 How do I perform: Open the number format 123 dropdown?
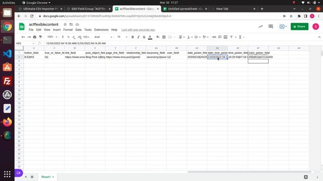86,37
